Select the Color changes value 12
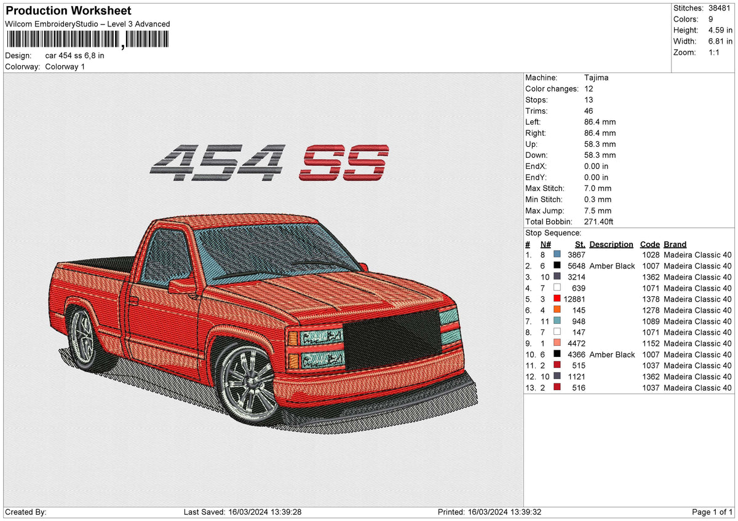Screen dimensions: 738x521 pos(589,89)
